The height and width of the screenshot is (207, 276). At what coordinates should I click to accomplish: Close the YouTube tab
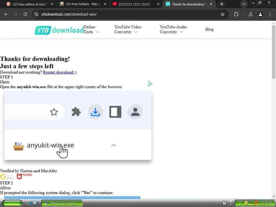(x=158, y=4)
